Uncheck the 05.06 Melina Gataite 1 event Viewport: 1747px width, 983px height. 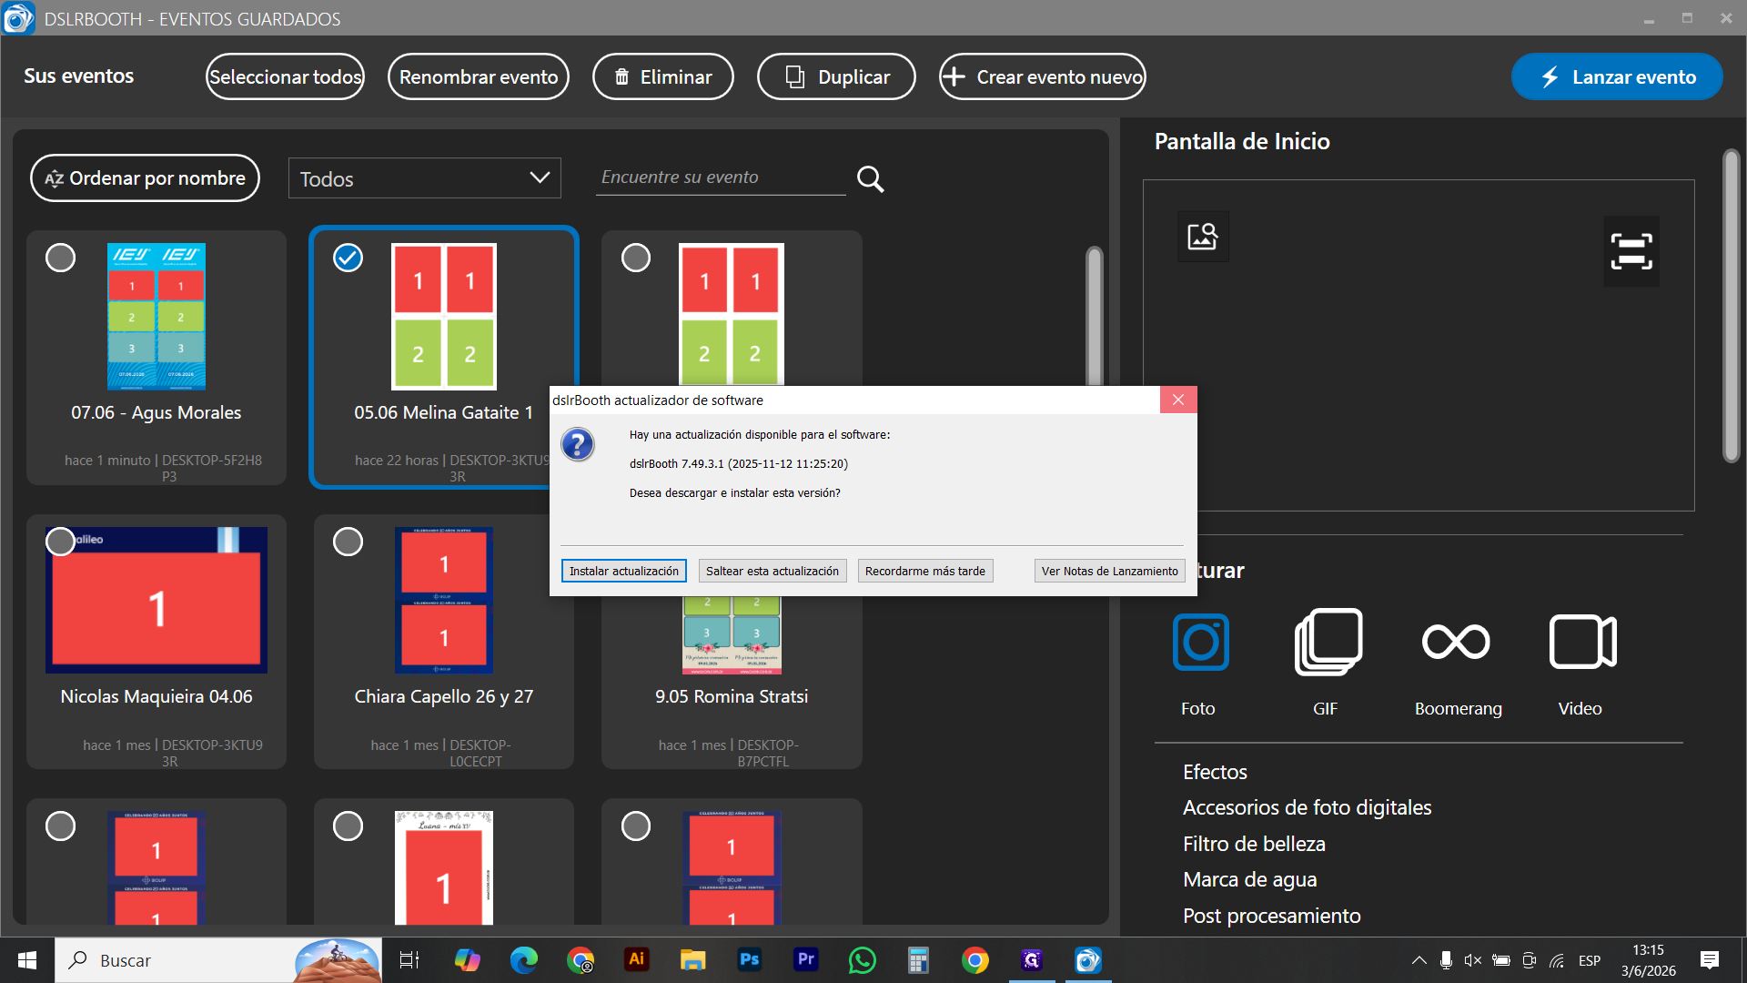[x=348, y=258]
